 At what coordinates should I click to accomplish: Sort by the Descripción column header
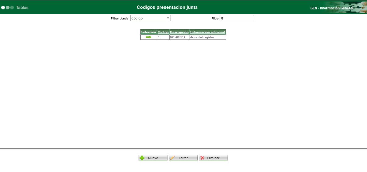179,32
